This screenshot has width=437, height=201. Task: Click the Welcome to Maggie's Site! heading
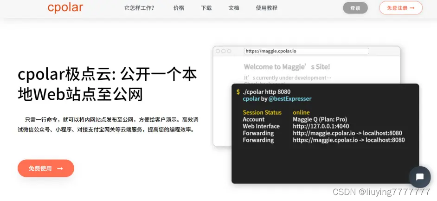pos(287,67)
